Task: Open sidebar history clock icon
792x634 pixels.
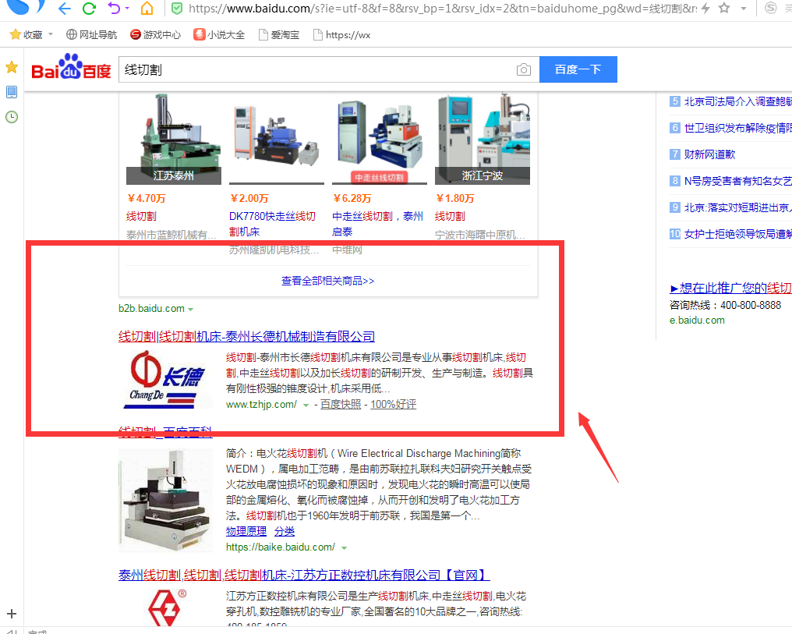Action: click(x=12, y=117)
